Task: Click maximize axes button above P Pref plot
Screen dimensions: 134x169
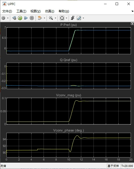Action: coord(132,24)
